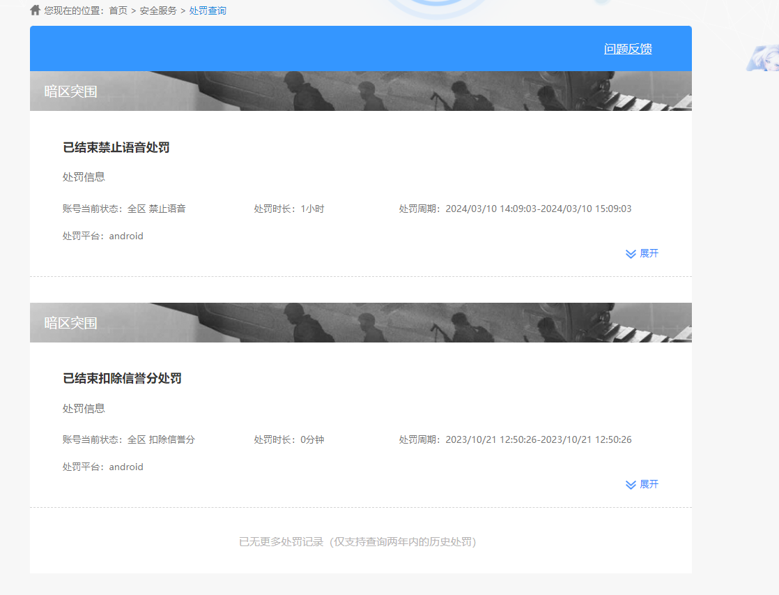This screenshot has height=595, width=779.
Task: Open the 问题反馈 link
Action: tap(628, 49)
